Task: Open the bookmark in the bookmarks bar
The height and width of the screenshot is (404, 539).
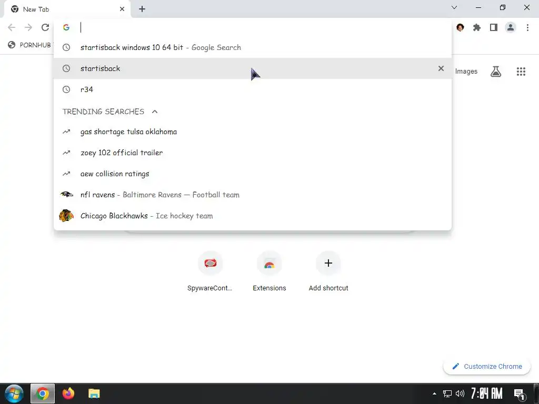Action: click(x=29, y=45)
